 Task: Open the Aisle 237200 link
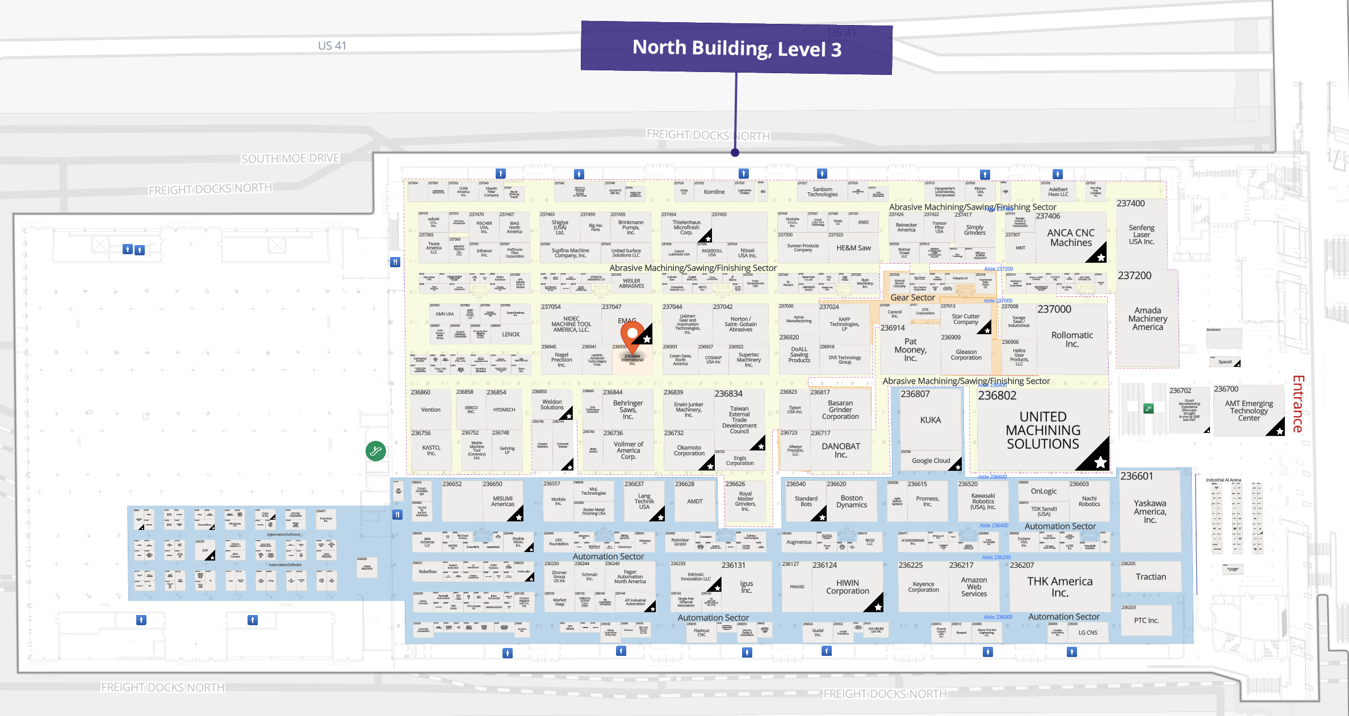point(998,269)
